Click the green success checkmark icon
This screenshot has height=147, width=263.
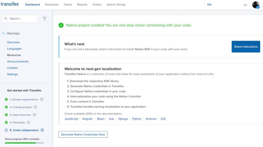61,25
